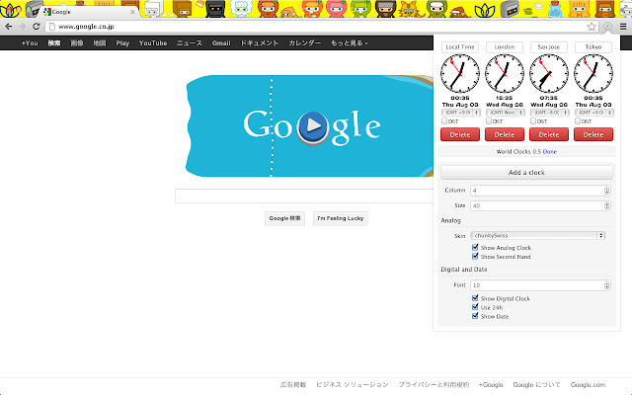Delete the Tokyo clock

click(593, 134)
